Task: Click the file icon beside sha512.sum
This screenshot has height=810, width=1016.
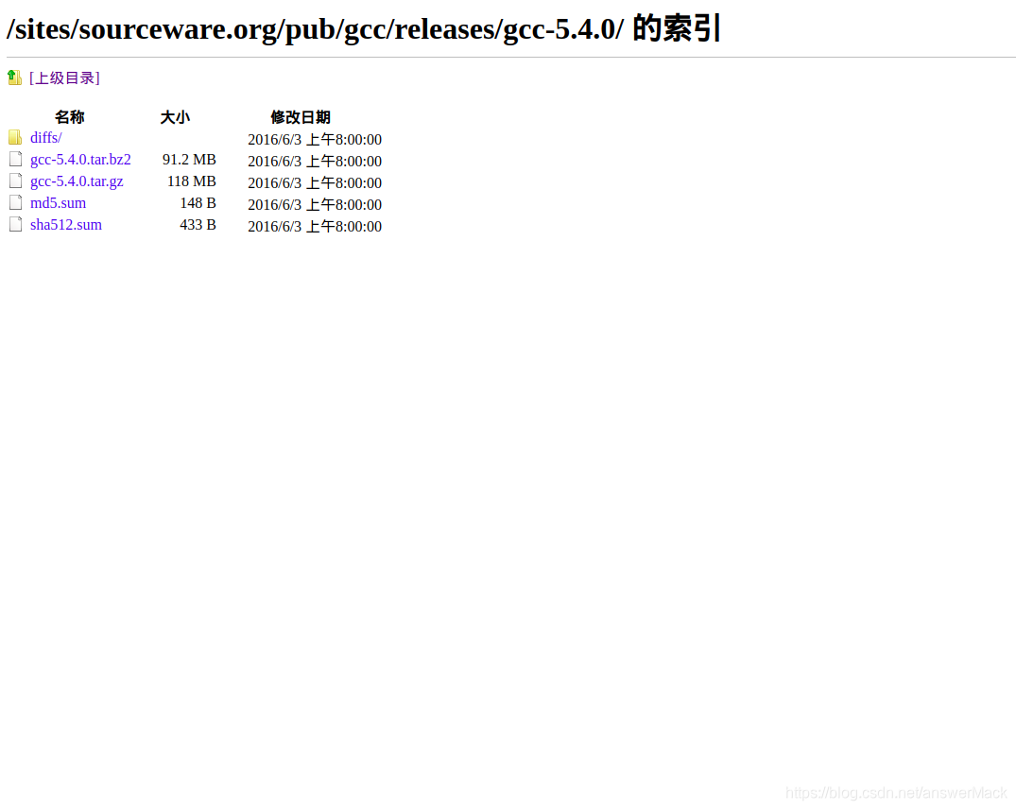Action: point(15,224)
